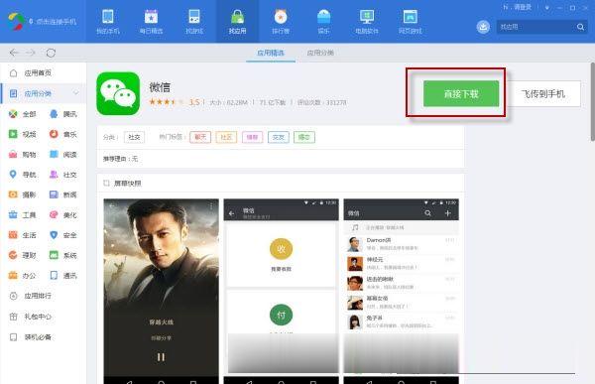Click the 点击连接手机 connect phone link
This screenshot has width=595, height=384.
click(x=57, y=22)
